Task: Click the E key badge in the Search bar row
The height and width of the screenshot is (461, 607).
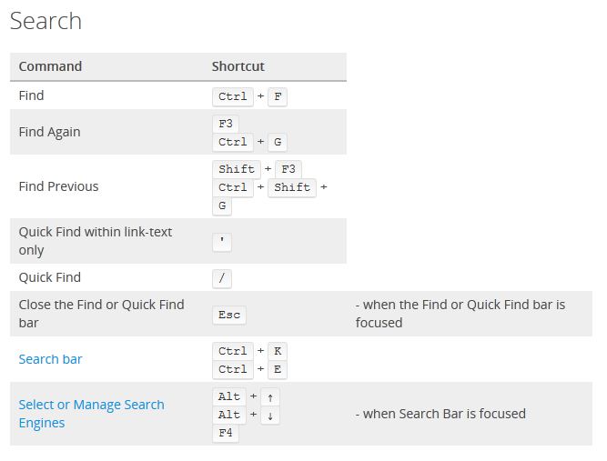Action: tap(278, 369)
